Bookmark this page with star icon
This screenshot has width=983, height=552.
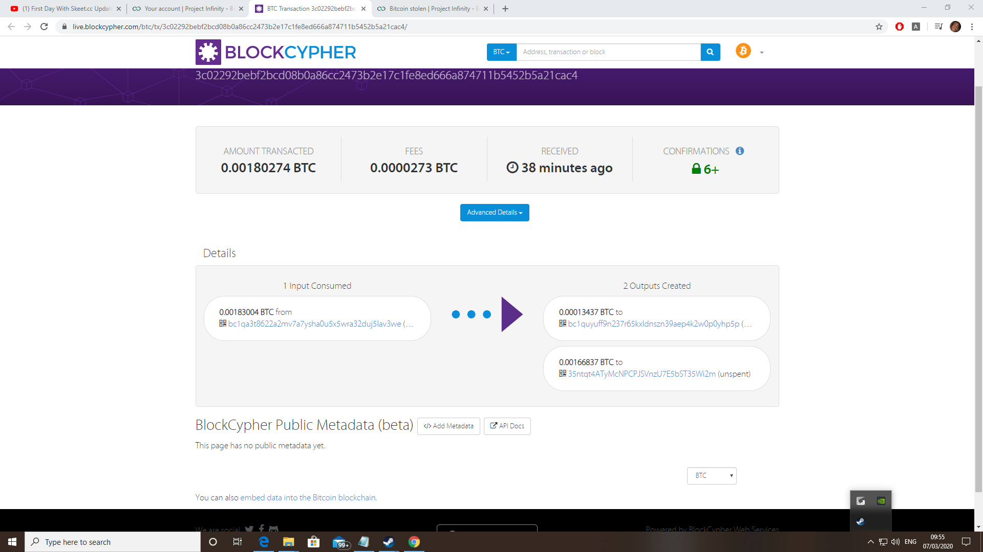[879, 27]
